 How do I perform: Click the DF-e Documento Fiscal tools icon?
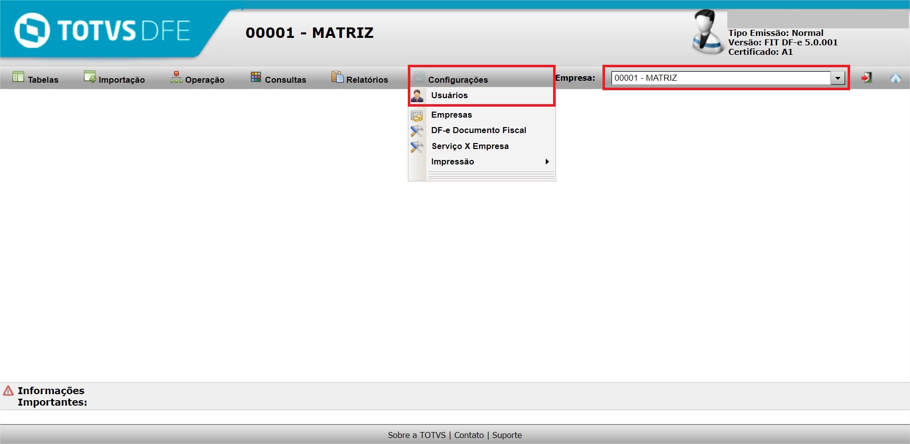417,131
